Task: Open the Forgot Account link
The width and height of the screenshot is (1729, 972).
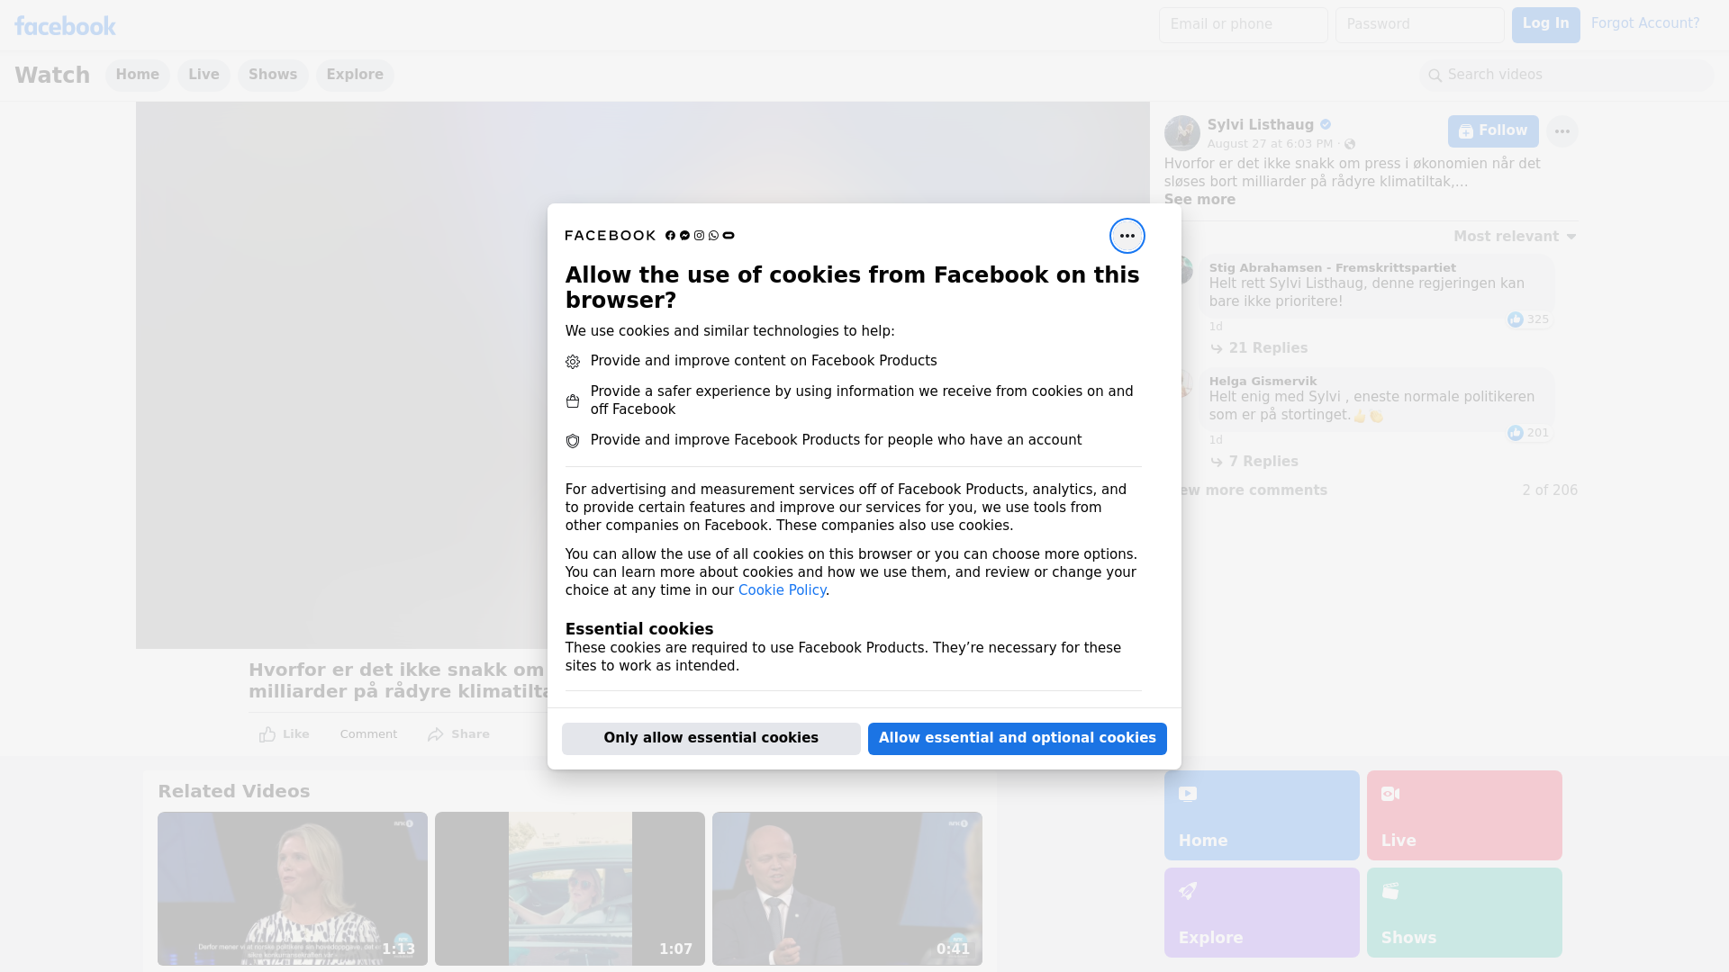Action: point(1645,23)
